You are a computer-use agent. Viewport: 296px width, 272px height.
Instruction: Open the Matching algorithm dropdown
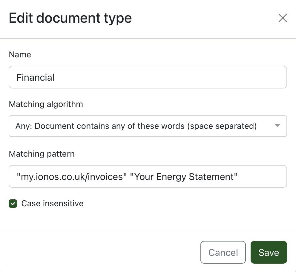coord(148,126)
